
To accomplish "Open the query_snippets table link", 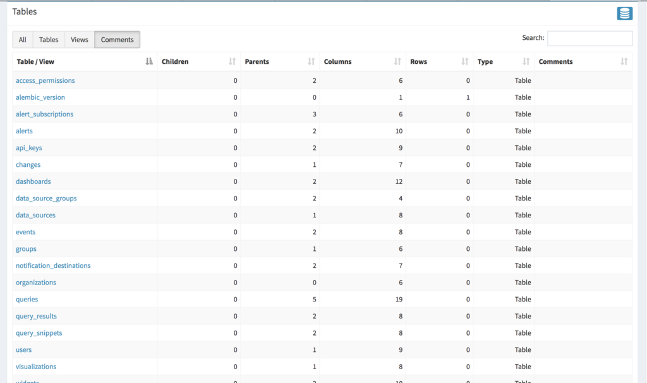I will (x=39, y=333).
